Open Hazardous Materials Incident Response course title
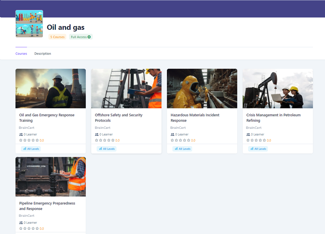The width and height of the screenshot is (325, 234). pyautogui.click(x=195, y=118)
